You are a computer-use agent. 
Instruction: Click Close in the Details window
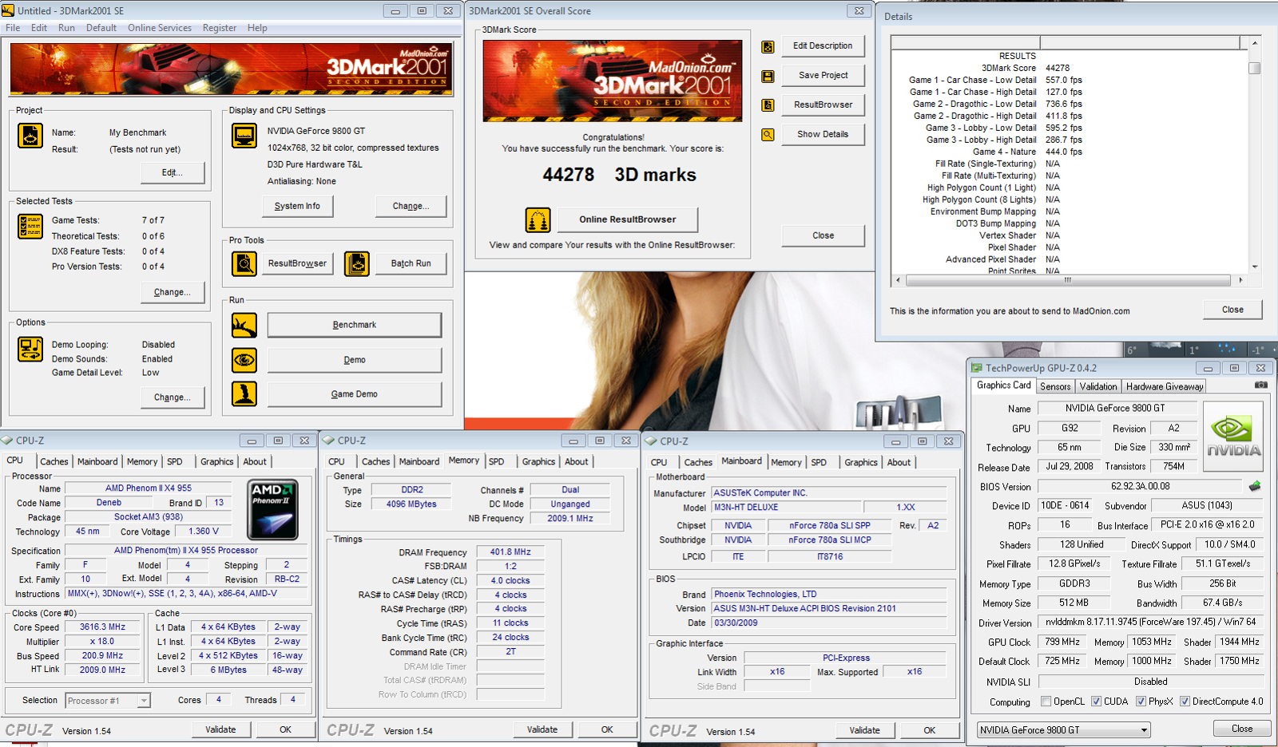1232,310
